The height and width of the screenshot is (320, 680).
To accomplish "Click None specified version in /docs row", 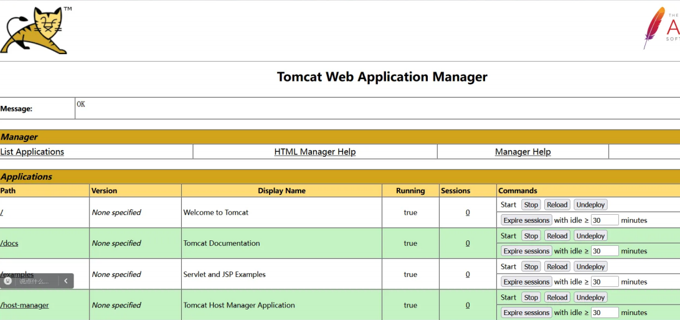I will coord(116,243).
